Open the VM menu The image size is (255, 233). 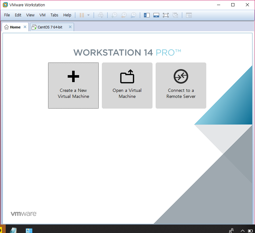42,15
